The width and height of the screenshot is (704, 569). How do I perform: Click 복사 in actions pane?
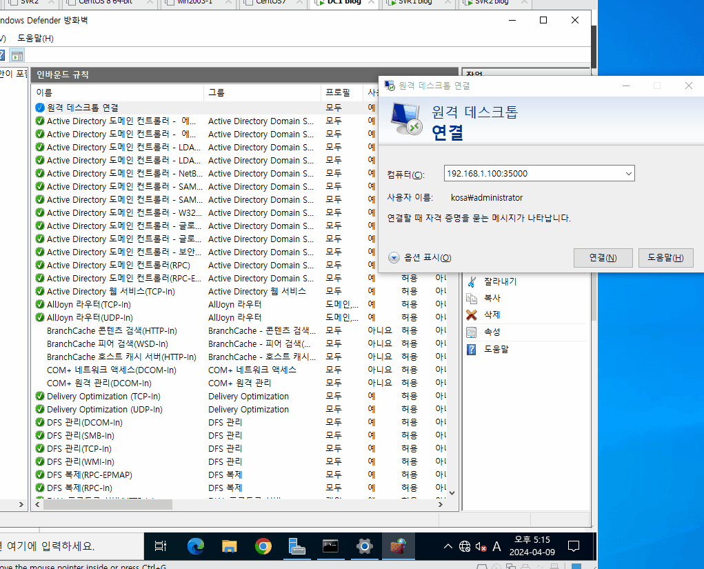(492, 298)
